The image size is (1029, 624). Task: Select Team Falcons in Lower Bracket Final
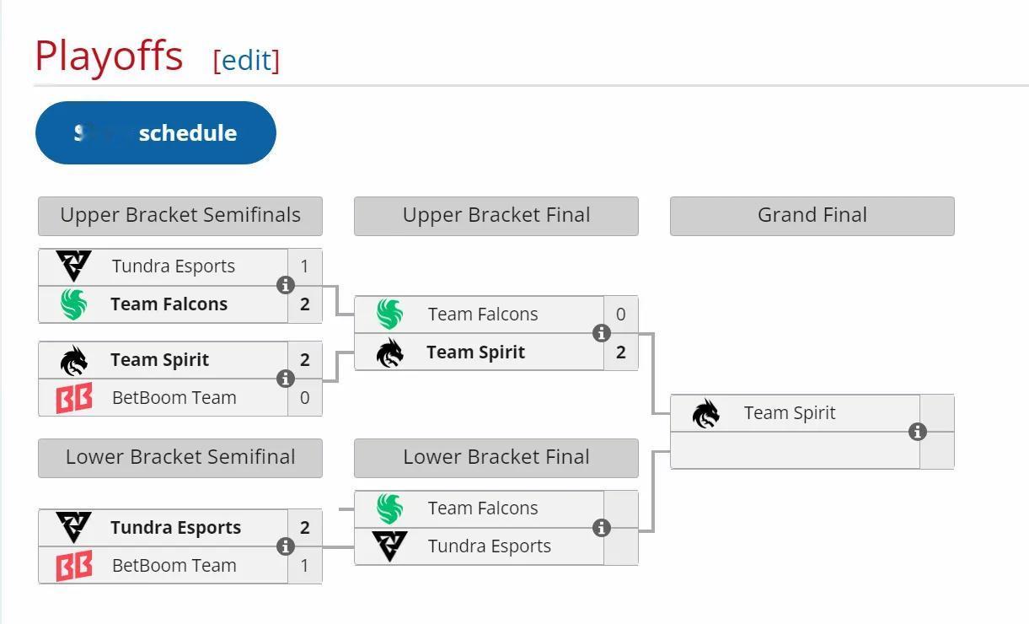point(482,508)
